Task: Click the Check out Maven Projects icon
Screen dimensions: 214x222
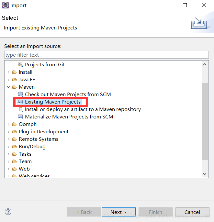Action: [x=20, y=94]
